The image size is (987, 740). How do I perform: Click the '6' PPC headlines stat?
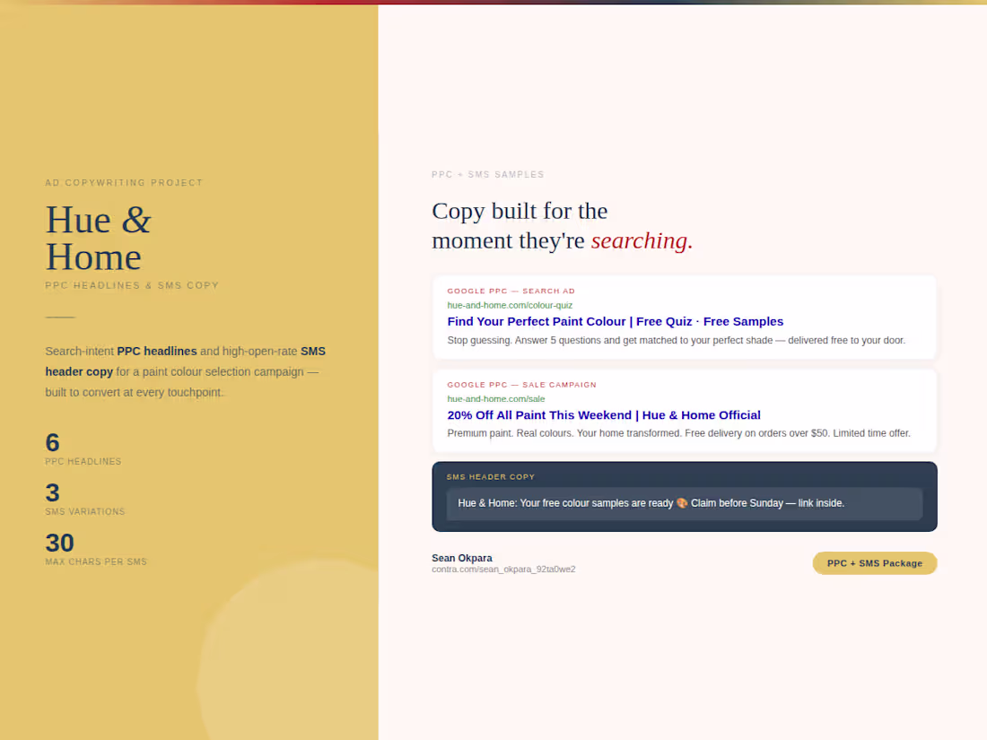[x=52, y=442]
